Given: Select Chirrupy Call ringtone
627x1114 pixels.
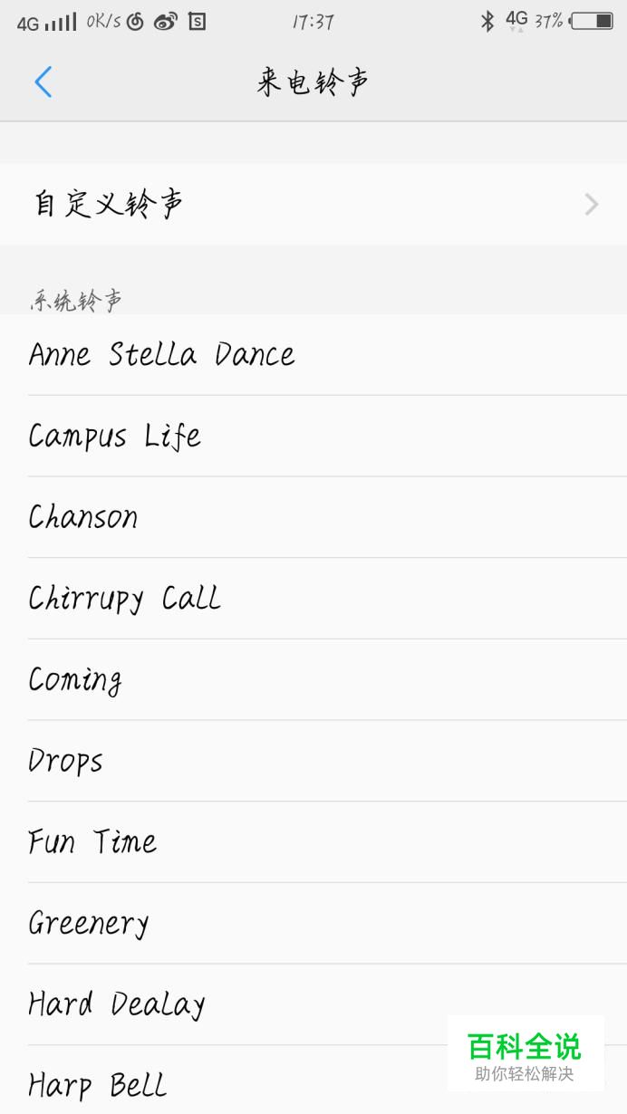Looking at the screenshot, I should click(124, 599).
